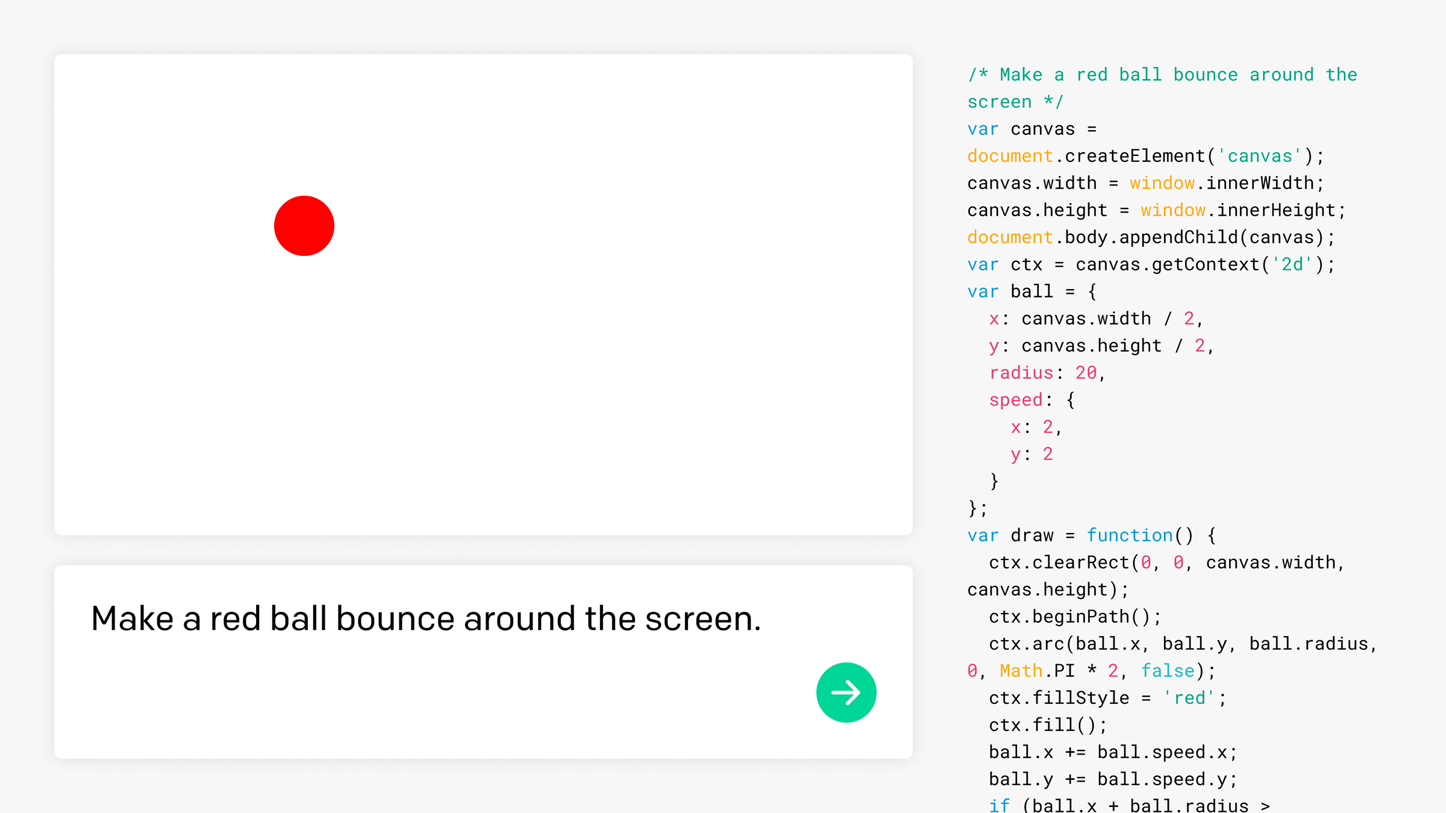This screenshot has height=813, width=1446.
Task: Click the 'var draw = function()' line
Action: pos(1091,535)
